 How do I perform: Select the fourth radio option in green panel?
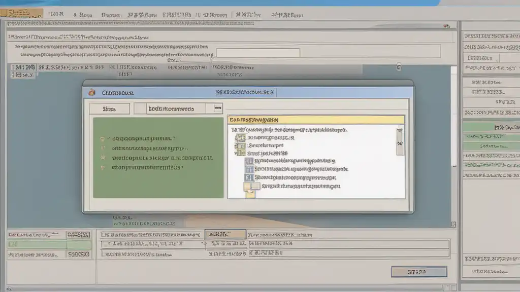103,167
